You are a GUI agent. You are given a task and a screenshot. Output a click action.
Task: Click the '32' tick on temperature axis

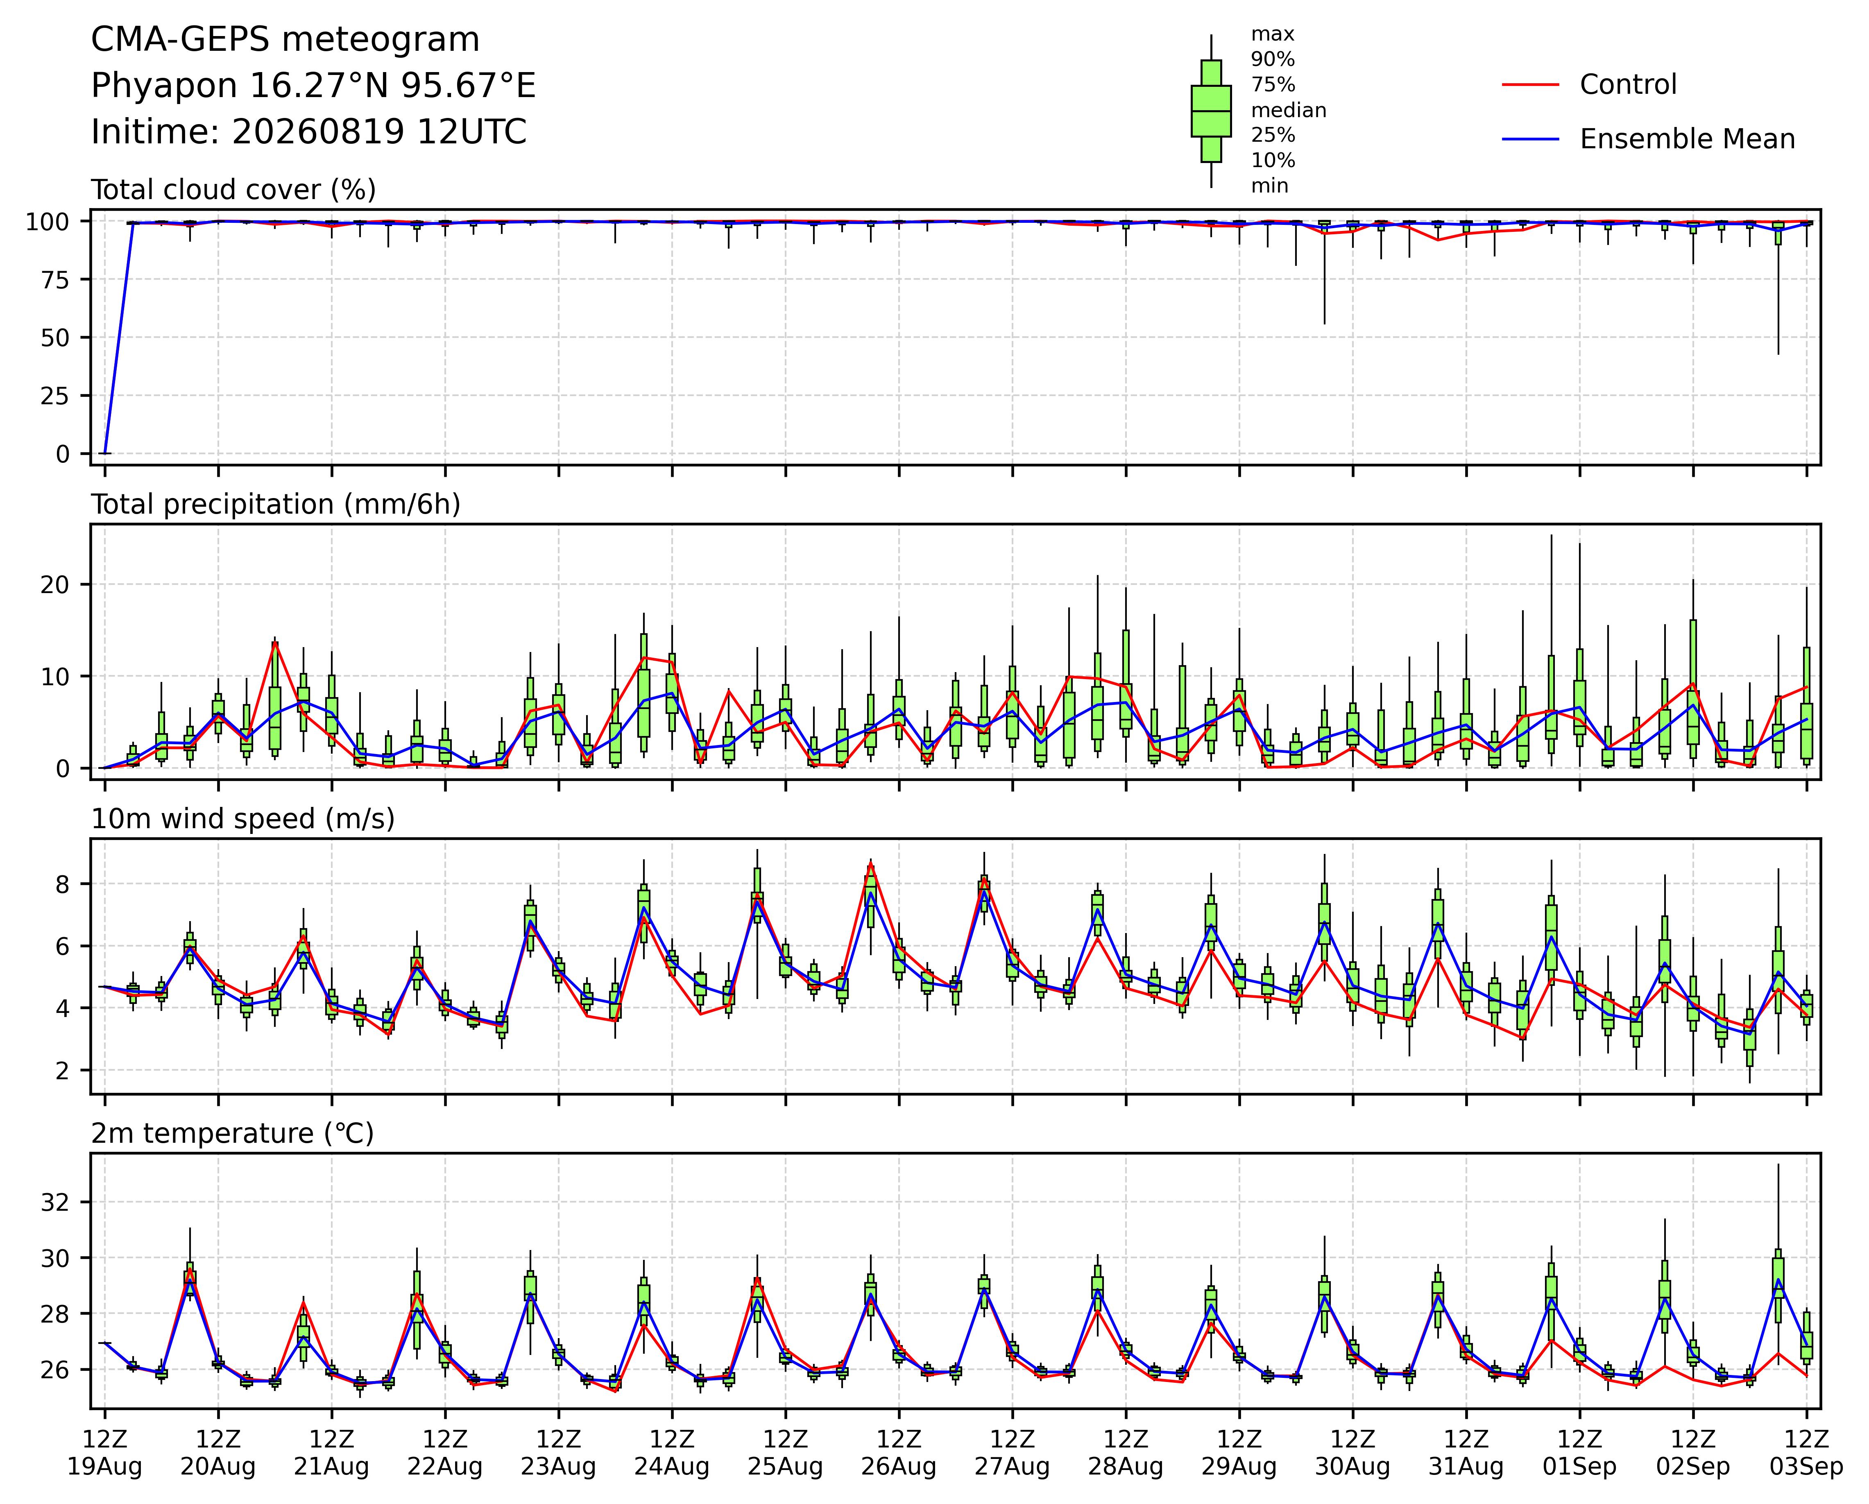[54, 1202]
